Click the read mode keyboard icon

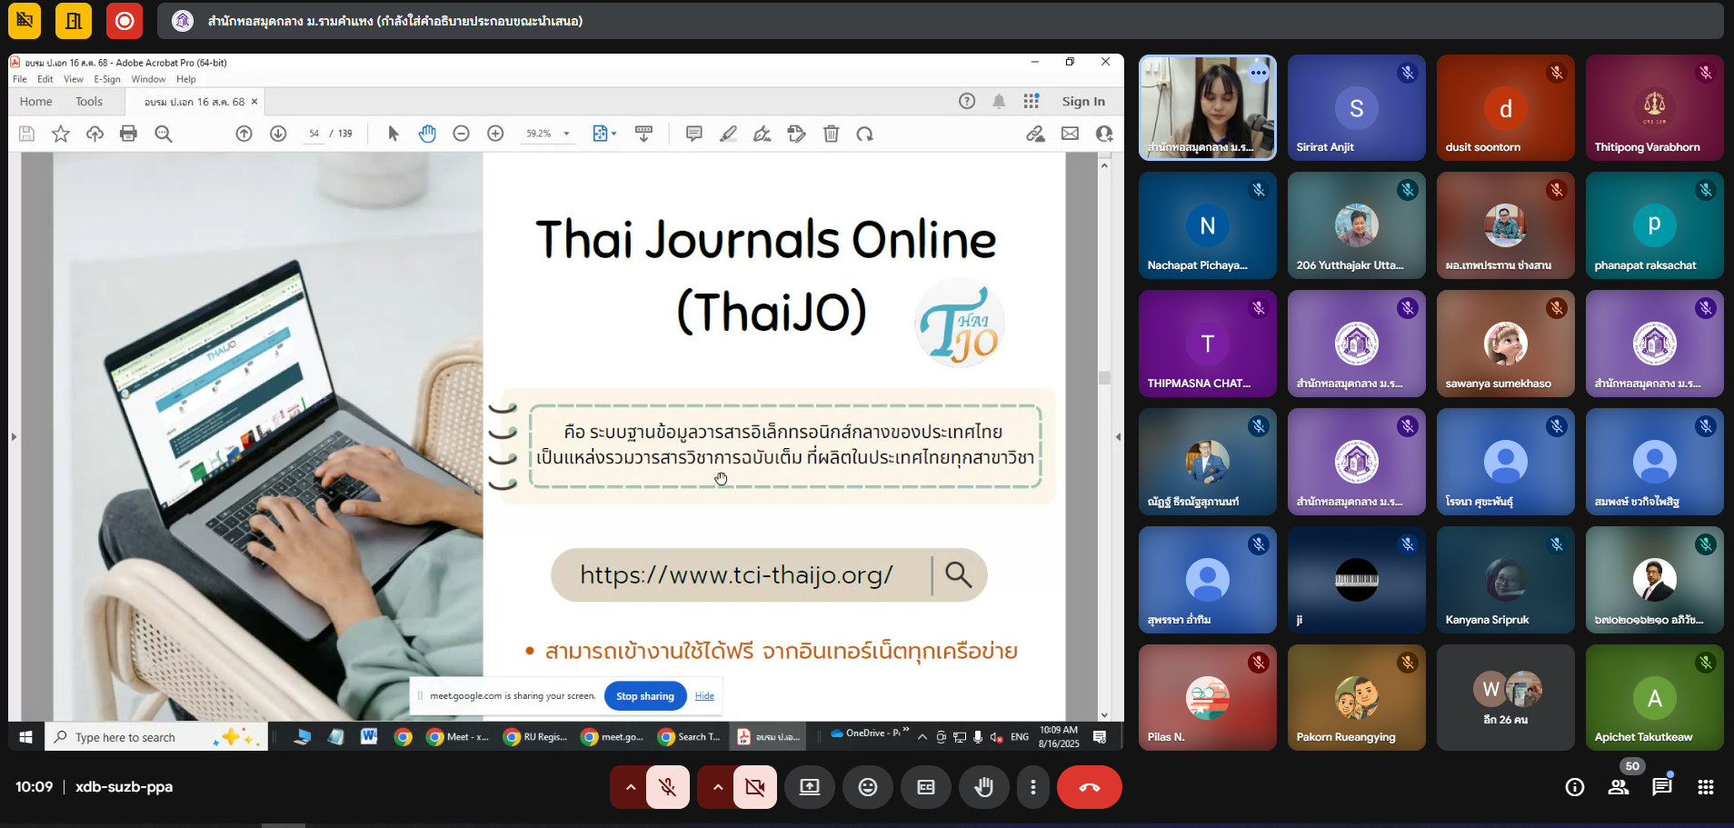pyautogui.click(x=643, y=134)
